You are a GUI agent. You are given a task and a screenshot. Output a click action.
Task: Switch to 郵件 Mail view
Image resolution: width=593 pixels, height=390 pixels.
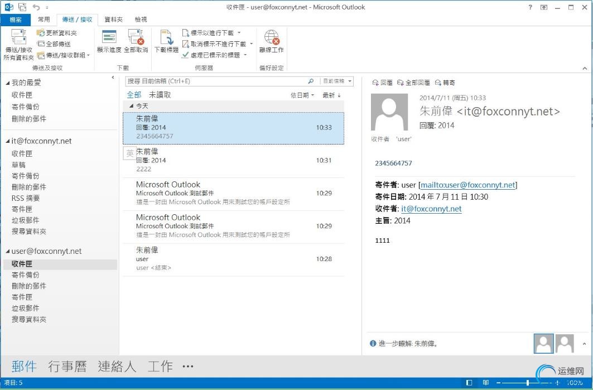(24, 366)
